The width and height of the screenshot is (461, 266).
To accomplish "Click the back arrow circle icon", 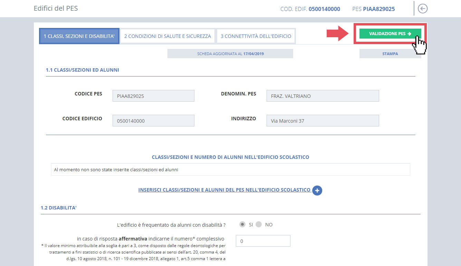I will click(422, 9).
